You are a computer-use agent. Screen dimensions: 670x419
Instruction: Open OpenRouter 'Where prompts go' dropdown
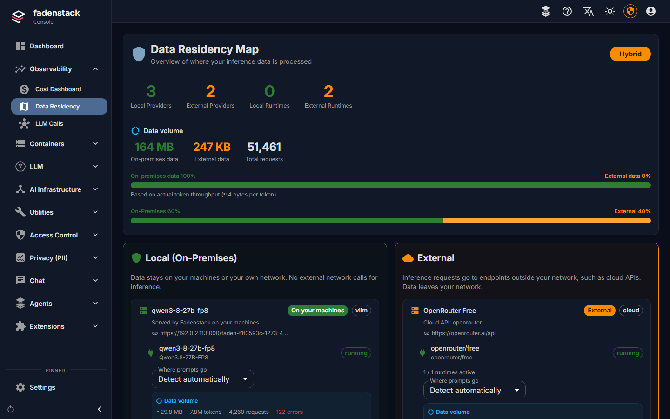pyautogui.click(x=475, y=390)
